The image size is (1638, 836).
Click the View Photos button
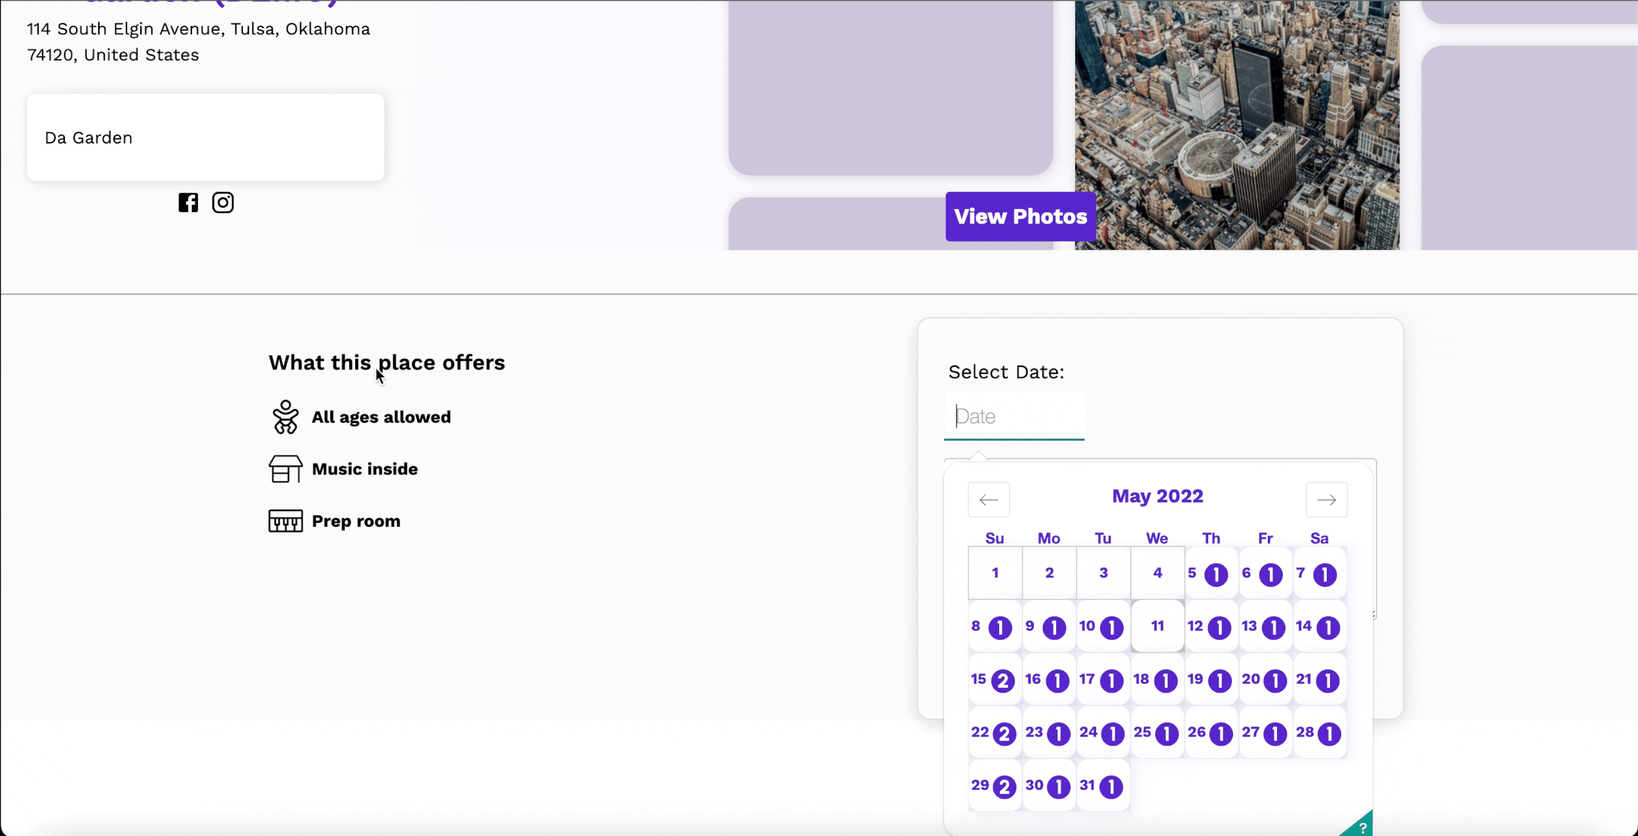coord(1020,216)
